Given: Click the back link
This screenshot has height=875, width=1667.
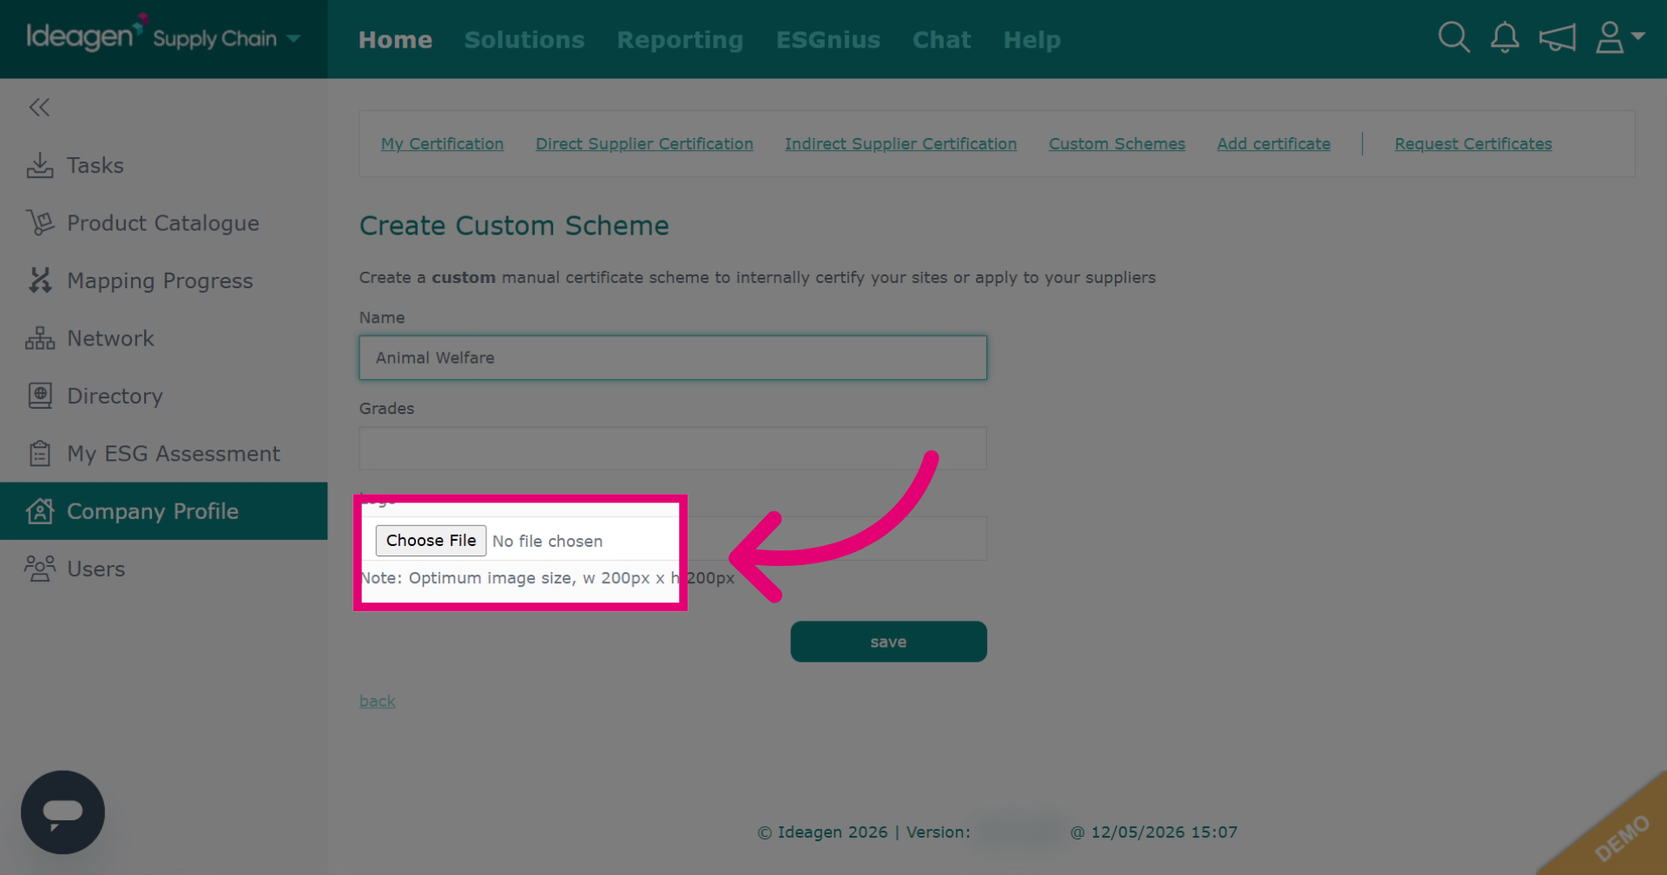Looking at the screenshot, I should (x=377, y=701).
